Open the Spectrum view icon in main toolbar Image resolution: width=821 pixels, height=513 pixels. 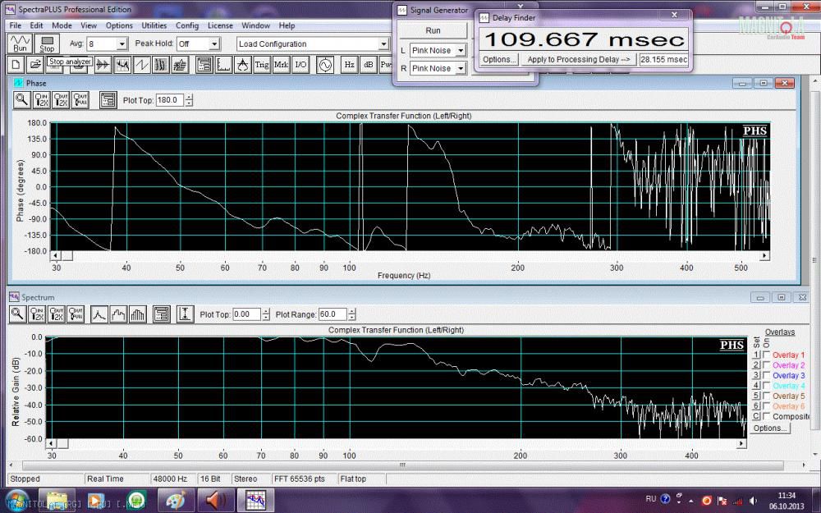(122, 65)
